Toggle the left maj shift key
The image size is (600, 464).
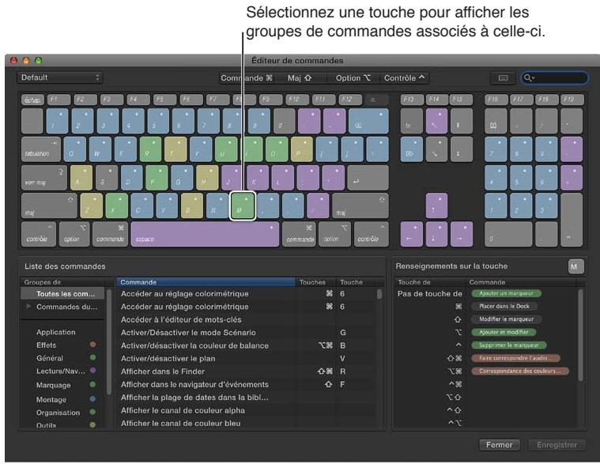(x=49, y=206)
